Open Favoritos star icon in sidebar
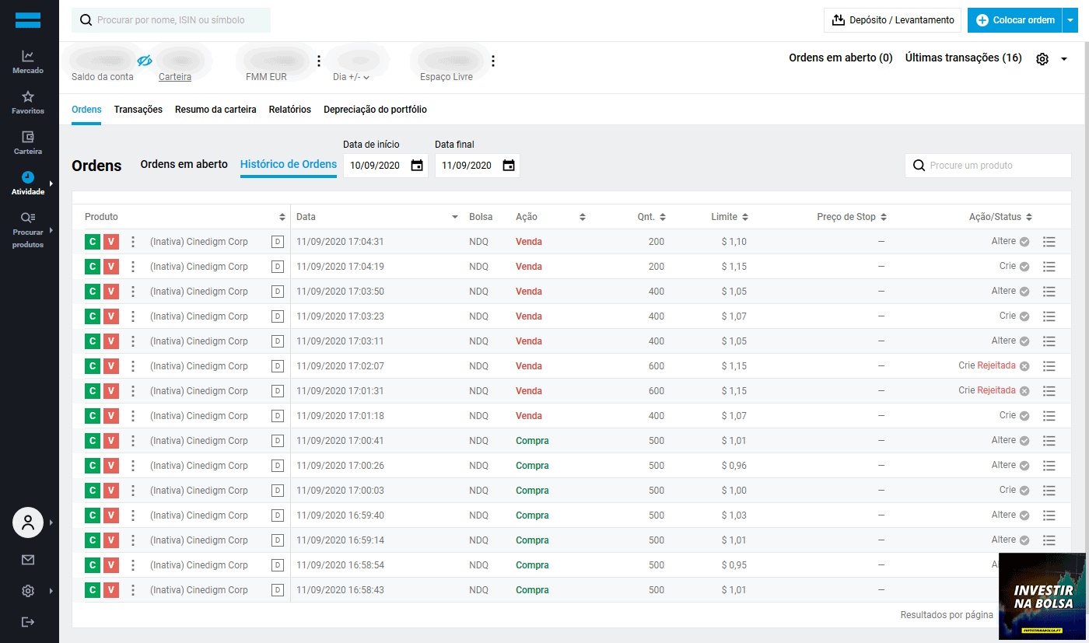This screenshot has height=643, width=1089. click(x=28, y=102)
